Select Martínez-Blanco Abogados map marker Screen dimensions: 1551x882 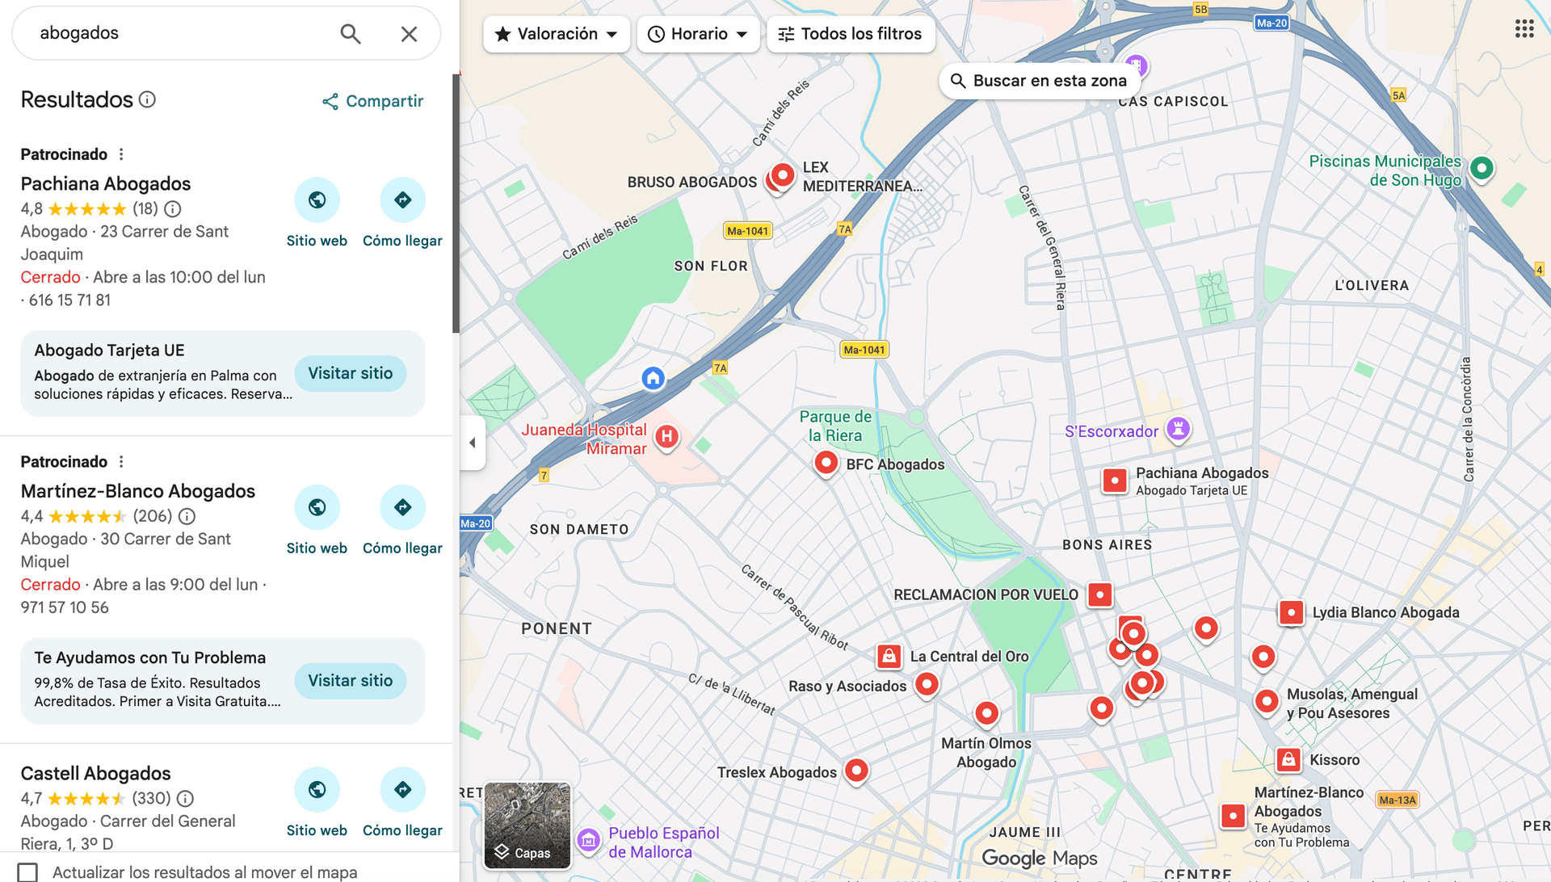tap(1233, 816)
